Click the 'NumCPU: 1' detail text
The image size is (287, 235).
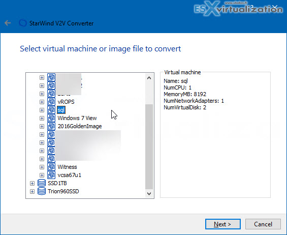tap(177, 87)
